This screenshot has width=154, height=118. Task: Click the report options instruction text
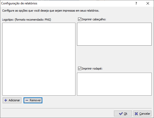51,11
